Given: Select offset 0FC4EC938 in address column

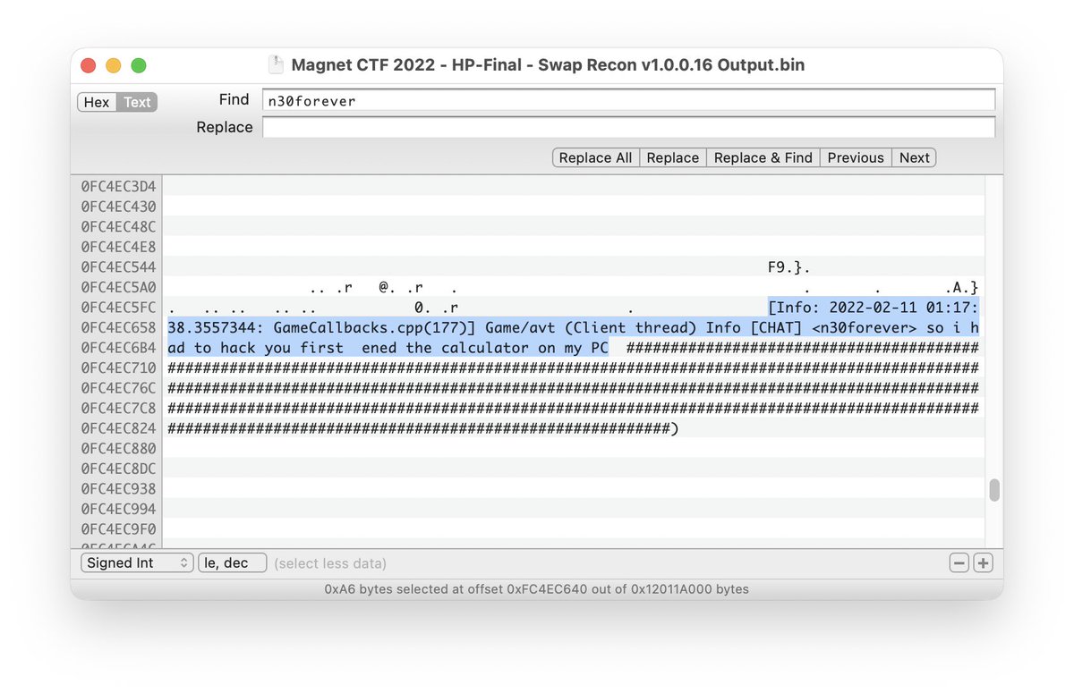Looking at the screenshot, I should tap(118, 488).
